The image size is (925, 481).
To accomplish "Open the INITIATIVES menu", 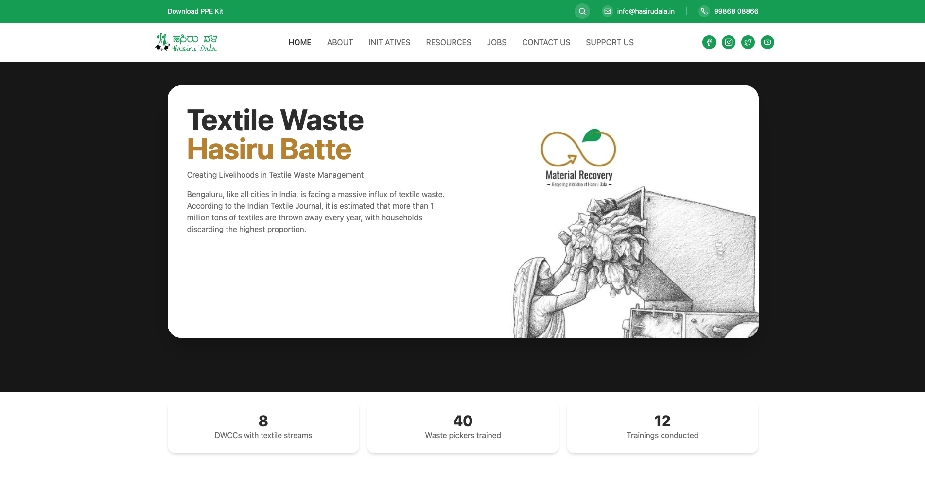I will pos(389,42).
